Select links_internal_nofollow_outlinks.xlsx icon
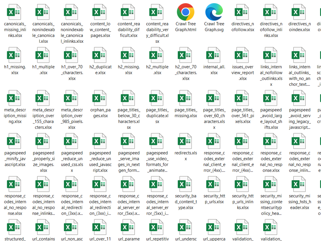The image size is (321, 241). [270, 55]
